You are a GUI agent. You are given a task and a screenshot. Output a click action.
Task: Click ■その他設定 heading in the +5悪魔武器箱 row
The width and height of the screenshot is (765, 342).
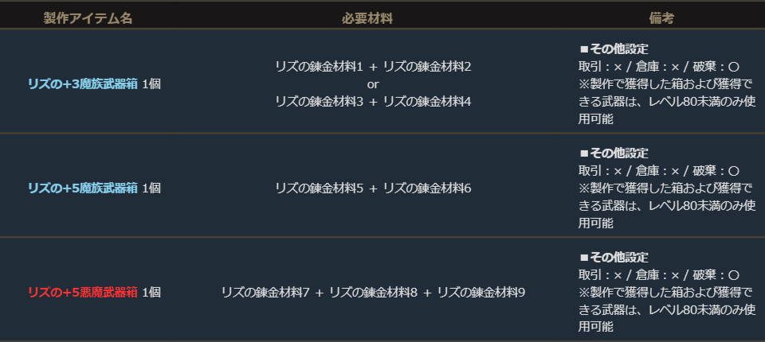click(x=614, y=258)
